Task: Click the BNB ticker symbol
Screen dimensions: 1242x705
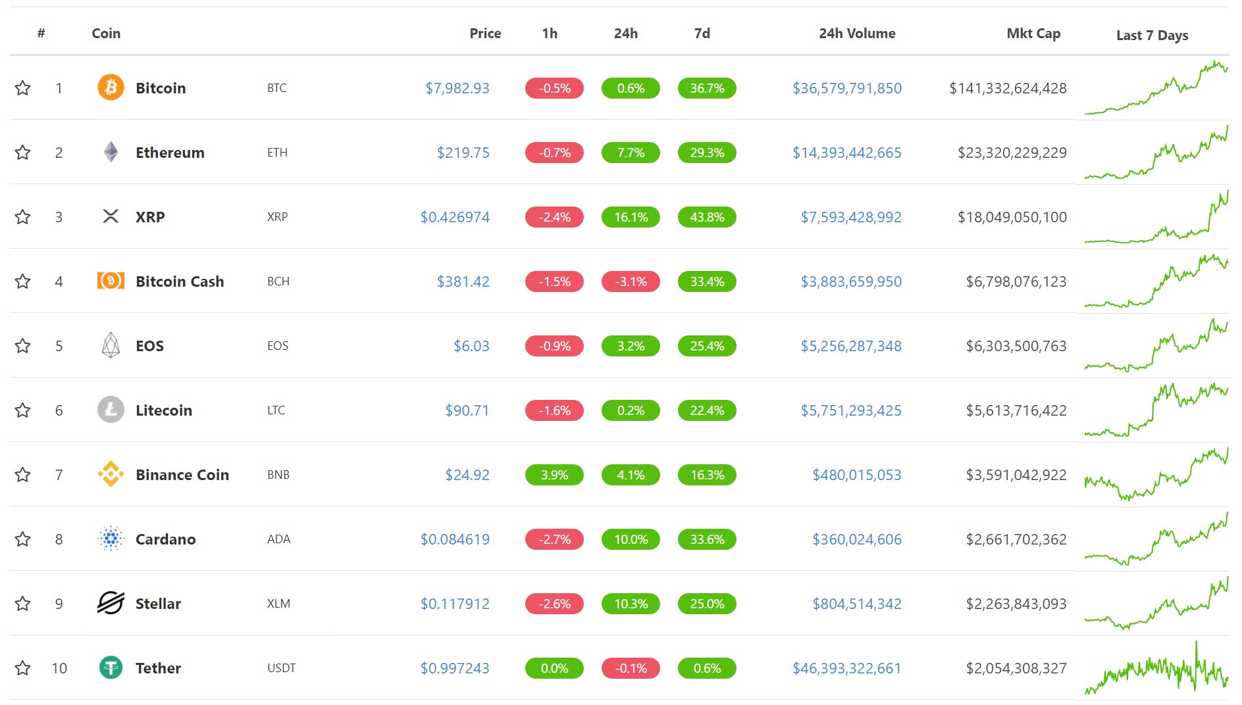Action: coord(278,474)
